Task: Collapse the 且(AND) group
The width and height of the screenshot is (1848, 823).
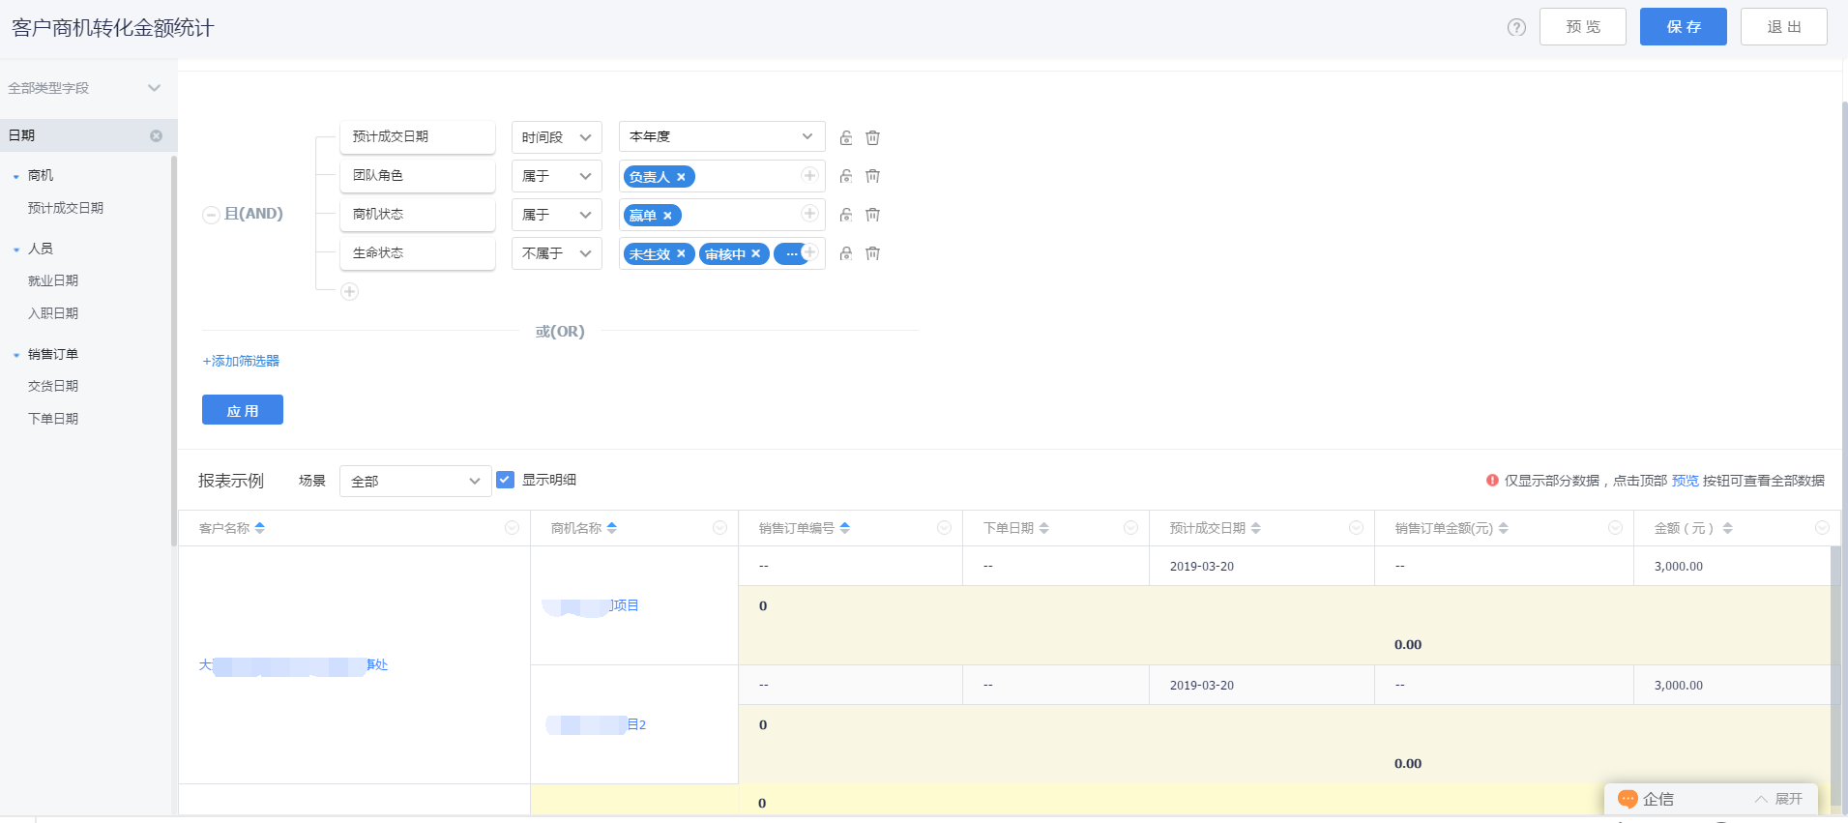Action: (211, 215)
